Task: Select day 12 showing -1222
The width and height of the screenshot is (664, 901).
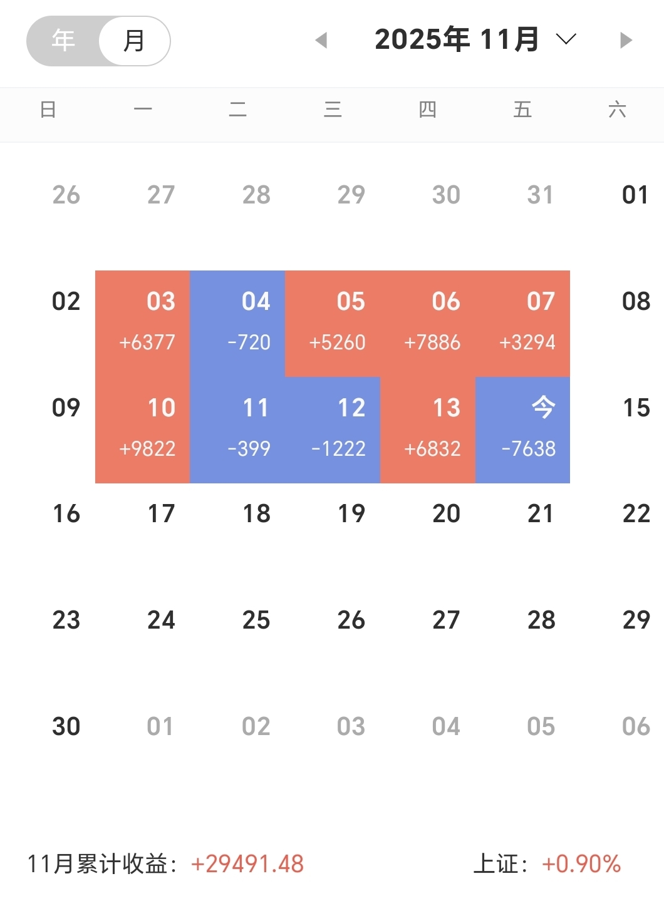Action: 333,430
